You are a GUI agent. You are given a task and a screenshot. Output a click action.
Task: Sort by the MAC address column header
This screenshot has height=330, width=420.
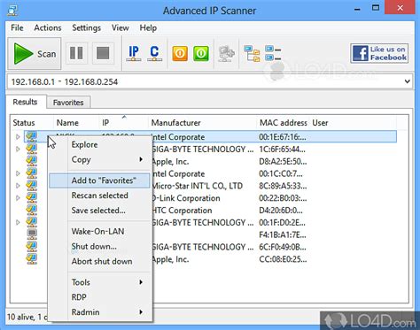pyautogui.click(x=283, y=123)
